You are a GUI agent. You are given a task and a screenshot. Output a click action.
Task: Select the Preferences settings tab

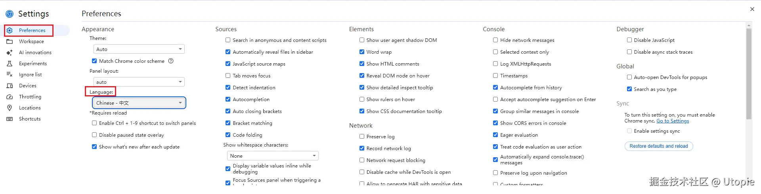click(x=32, y=30)
